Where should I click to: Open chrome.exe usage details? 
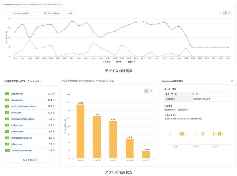[x=17, y=100]
